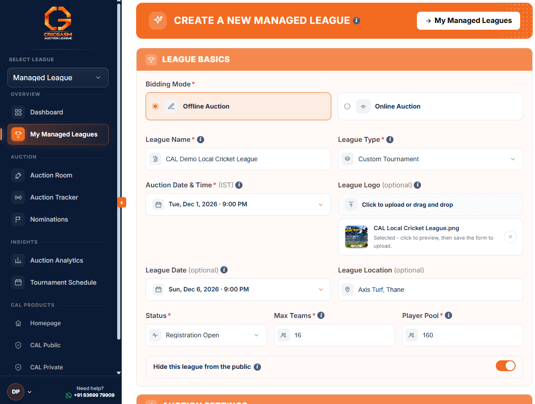This screenshot has width=535, height=404.
Task: Open Auction Analytics in the sidebar
Action: pyautogui.click(x=57, y=260)
